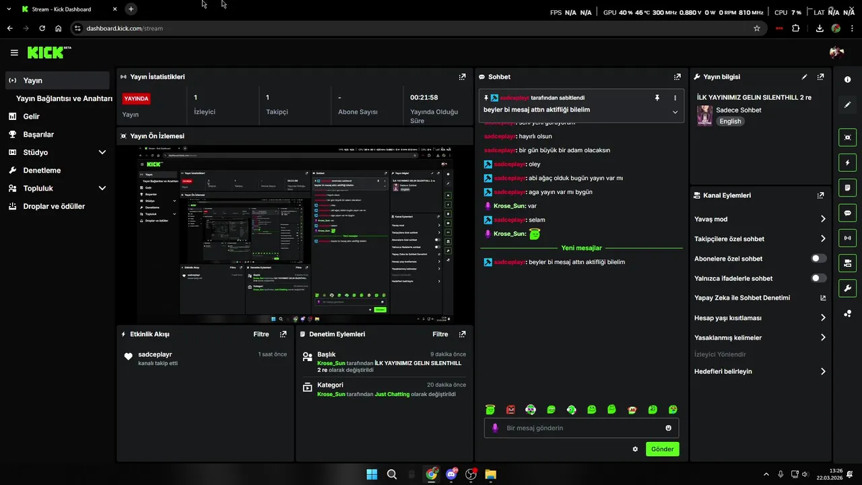Click the KICK beta logo

pos(49,52)
